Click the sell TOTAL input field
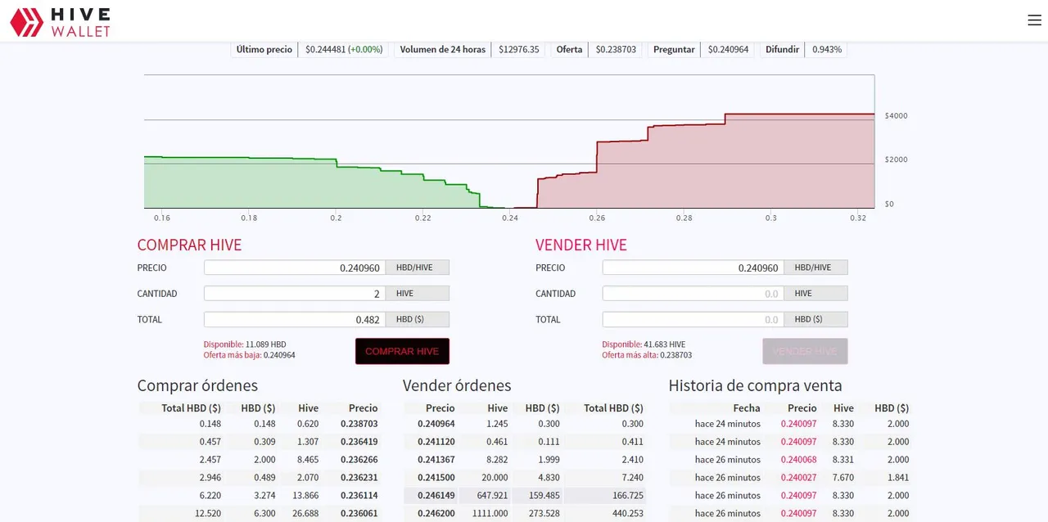Screen dimensions: 1048x522 click(693, 320)
